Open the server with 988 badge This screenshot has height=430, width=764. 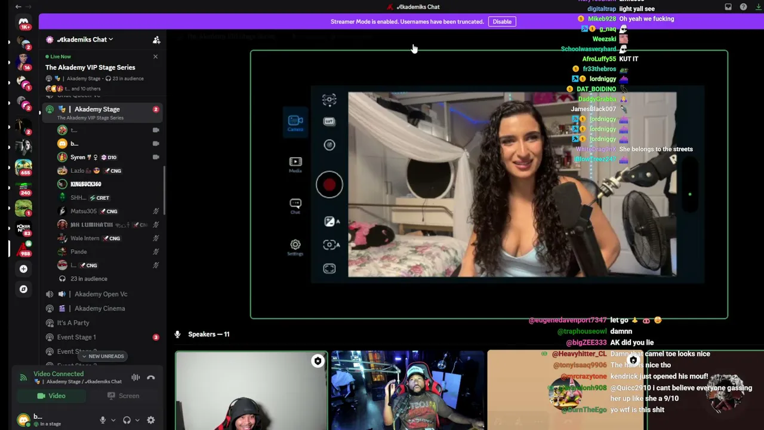[23, 248]
